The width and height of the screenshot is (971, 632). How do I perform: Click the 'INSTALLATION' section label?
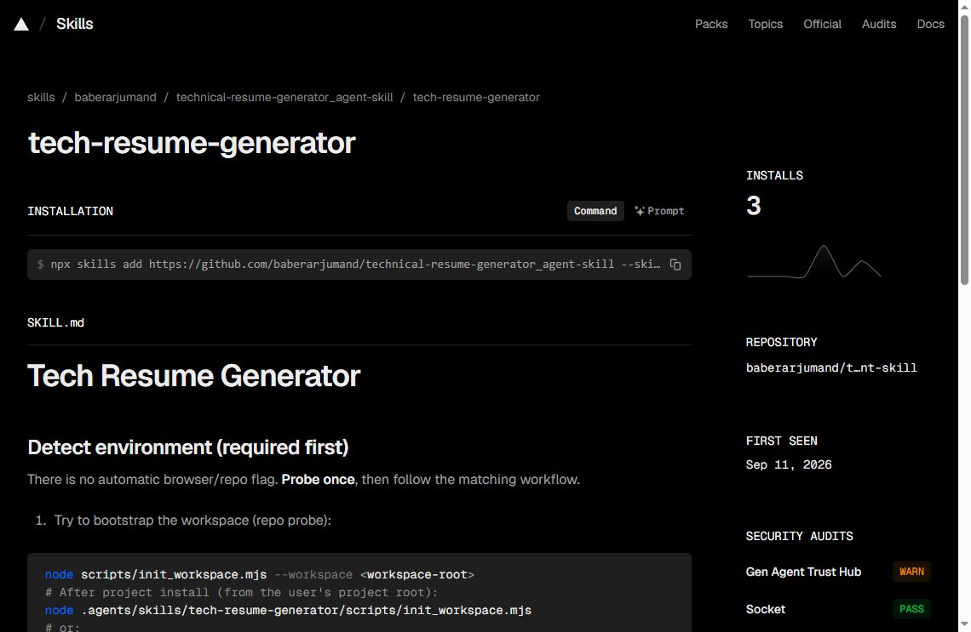click(x=70, y=212)
